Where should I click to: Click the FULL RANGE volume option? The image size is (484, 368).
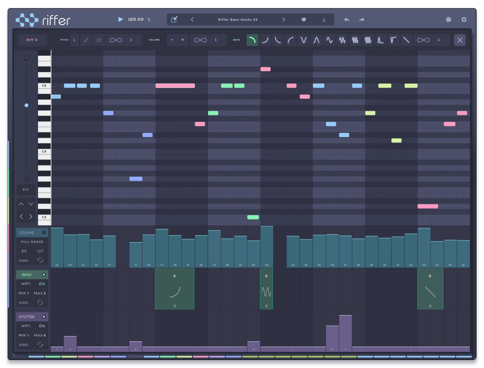(32, 242)
